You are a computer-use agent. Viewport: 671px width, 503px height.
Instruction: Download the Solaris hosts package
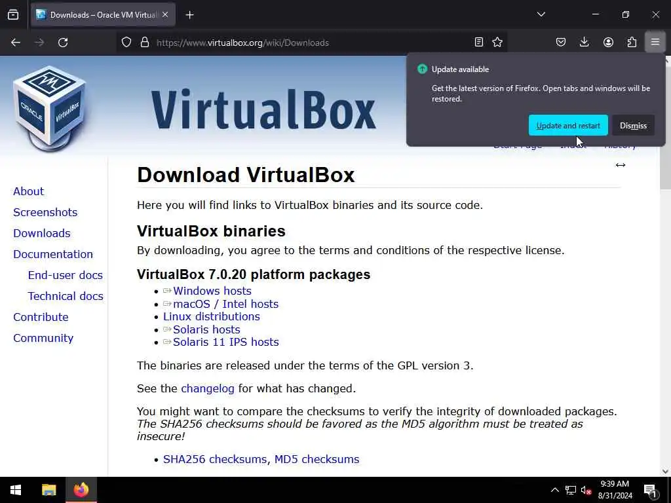click(x=206, y=329)
